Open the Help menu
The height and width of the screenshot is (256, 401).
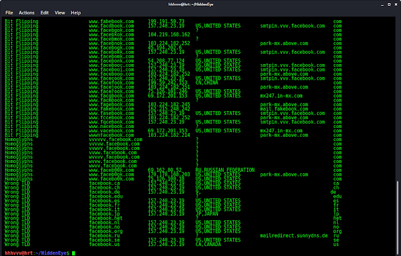[x=76, y=13]
